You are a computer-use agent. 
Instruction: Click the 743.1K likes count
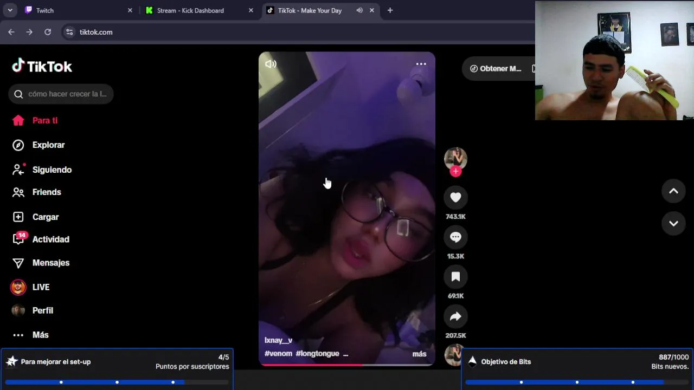pos(455,217)
